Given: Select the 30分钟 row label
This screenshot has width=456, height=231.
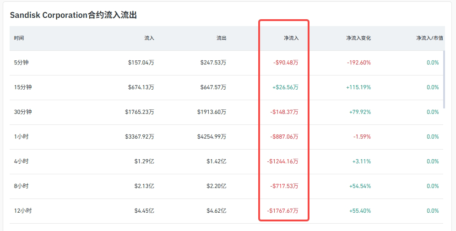Looking at the screenshot, I should (23, 112).
